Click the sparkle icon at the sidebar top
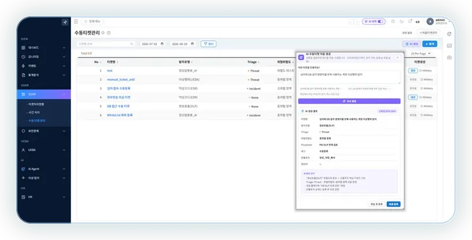Screen dimensions: 472x240 click(x=65, y=22)
